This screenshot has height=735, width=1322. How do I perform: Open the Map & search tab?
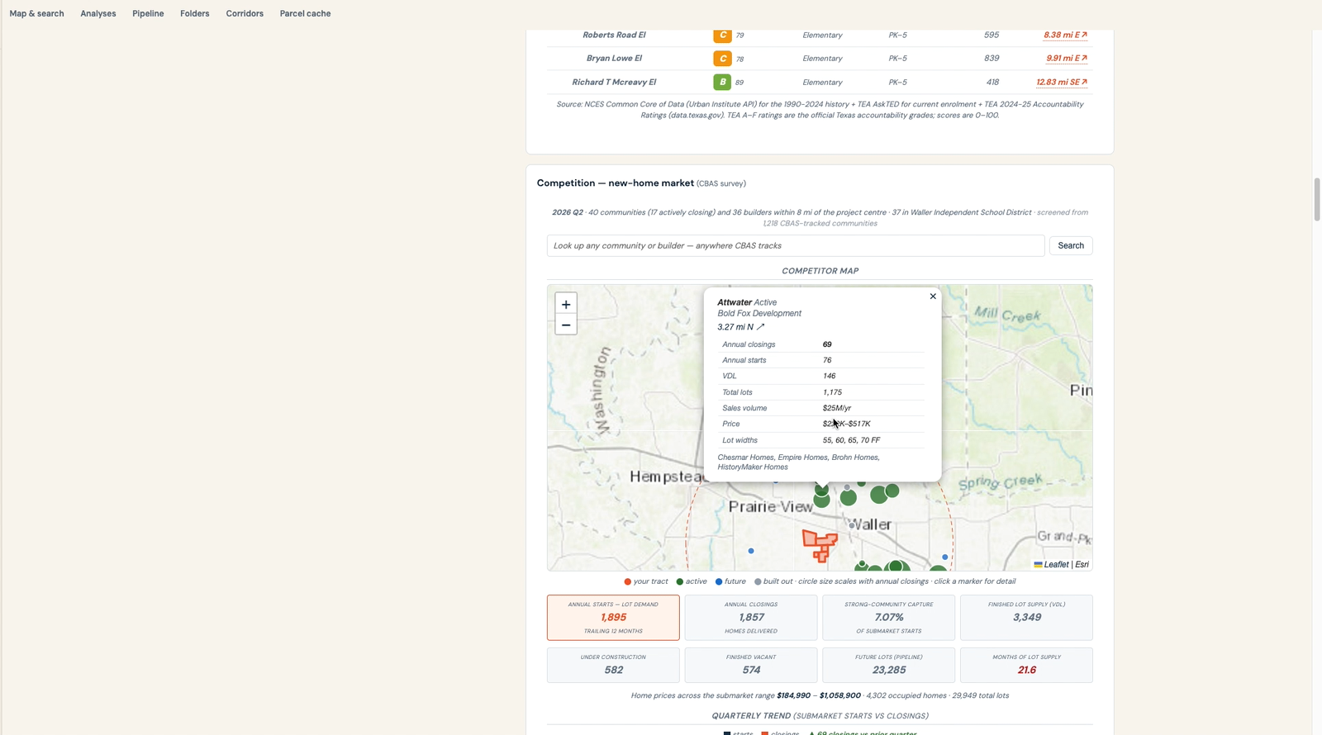[36, 13]
